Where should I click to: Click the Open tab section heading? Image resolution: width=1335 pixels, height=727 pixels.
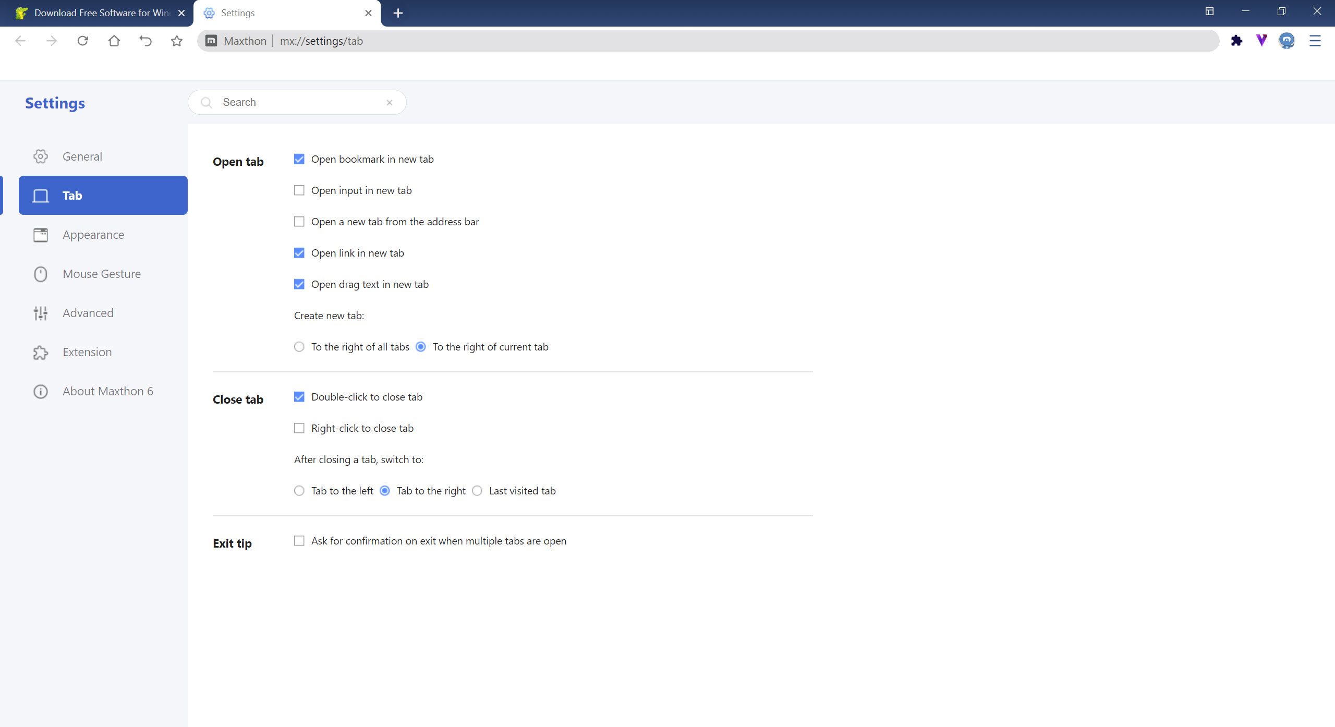click(x=238, y=162)
